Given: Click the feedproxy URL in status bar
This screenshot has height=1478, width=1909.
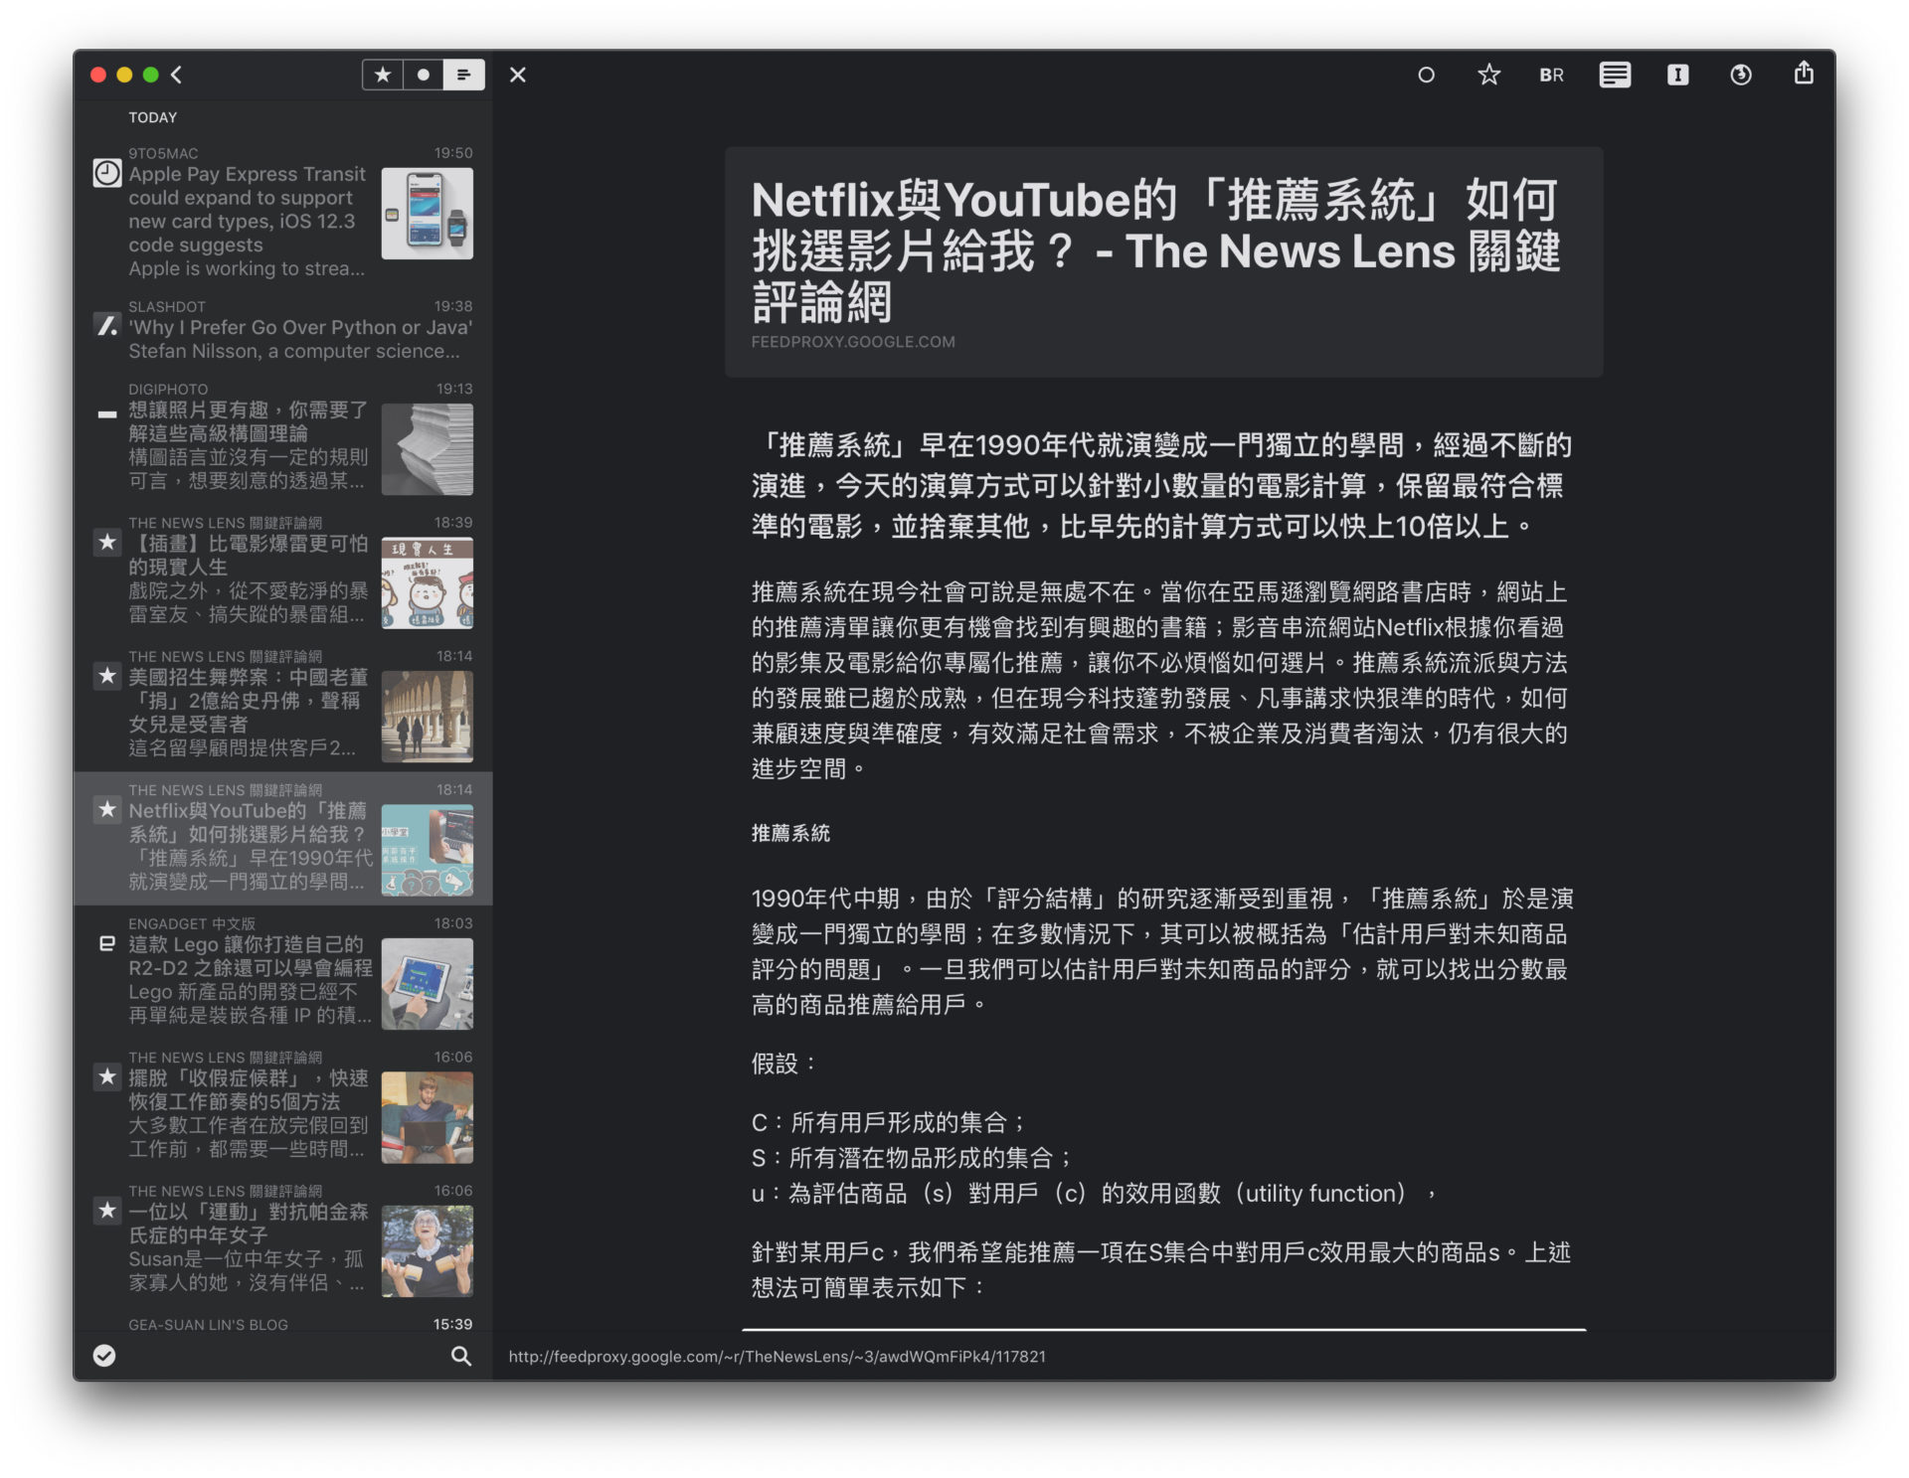Looking at the screenshot, I should pos(778,1357).
